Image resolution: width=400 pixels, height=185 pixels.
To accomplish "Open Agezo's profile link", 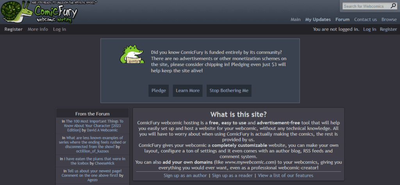I will click(92, 180).
